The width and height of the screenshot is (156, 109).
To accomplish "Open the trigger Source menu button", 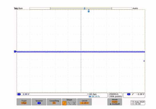I will 39,102.
